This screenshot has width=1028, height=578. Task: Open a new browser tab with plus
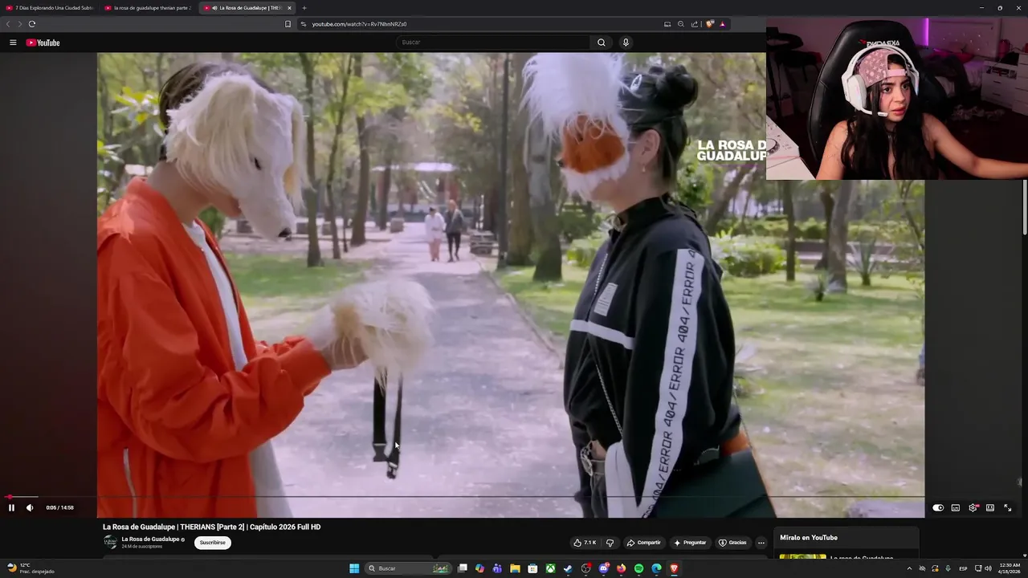tap(304, 8)
